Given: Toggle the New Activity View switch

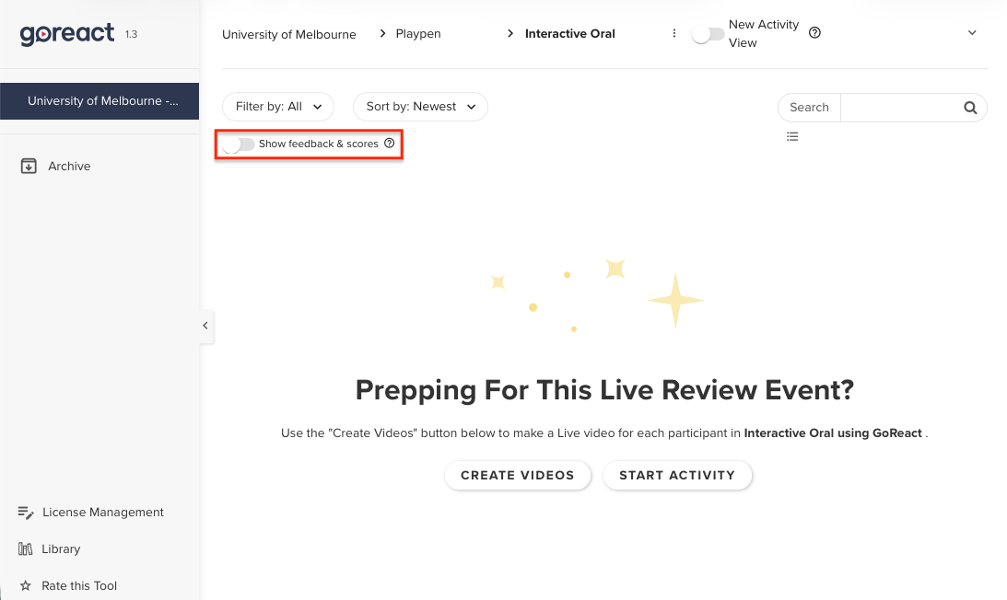Looking at the screenshot, I should coord(708,34).
